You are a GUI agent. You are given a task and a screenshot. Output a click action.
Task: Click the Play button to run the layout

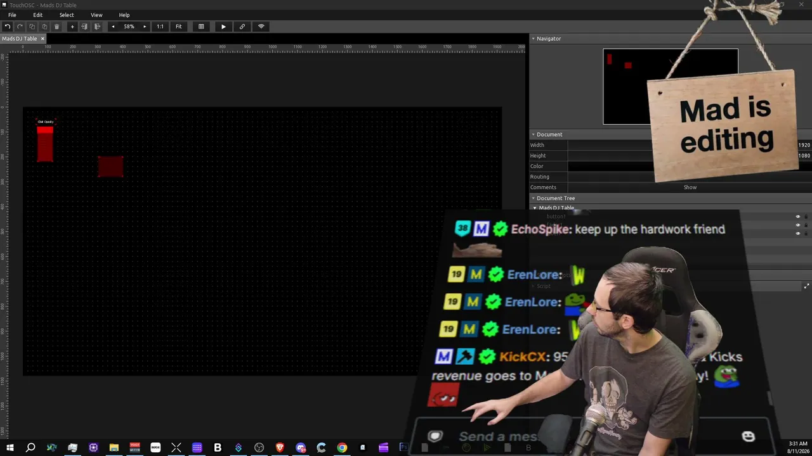223,27
